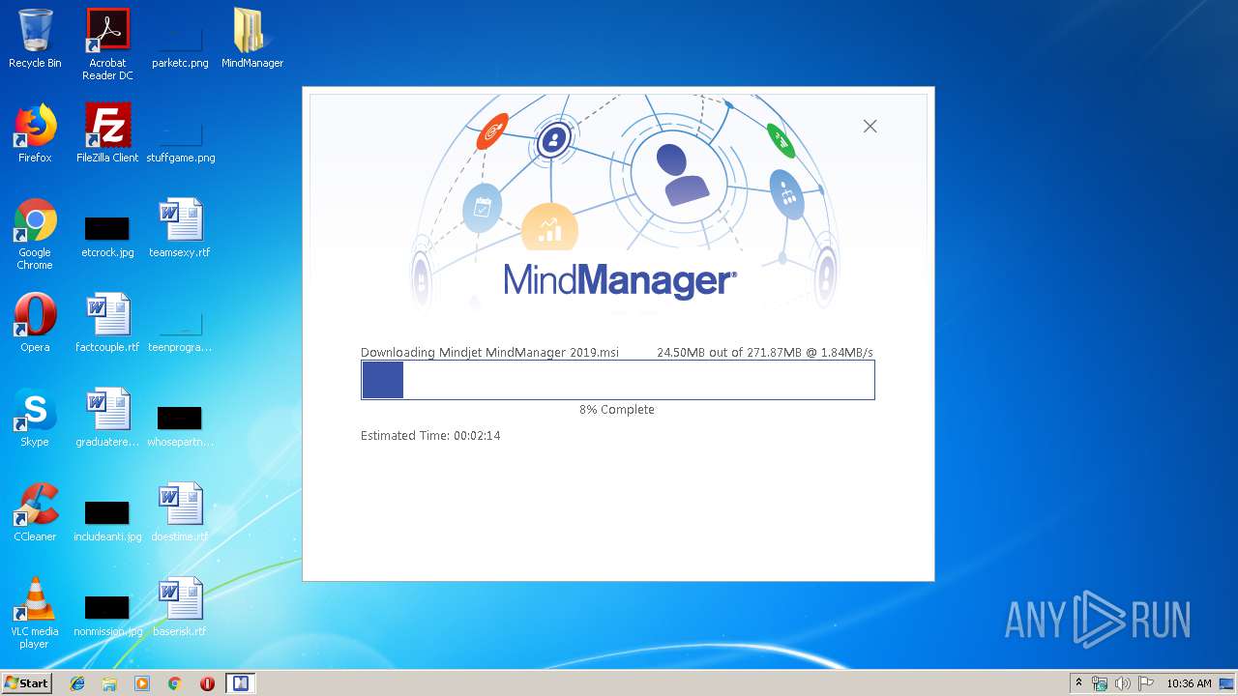This screenshot has width=1238, height=696.
Task: Activate MindManager installer taskbar button
Action: click(240, 683)
